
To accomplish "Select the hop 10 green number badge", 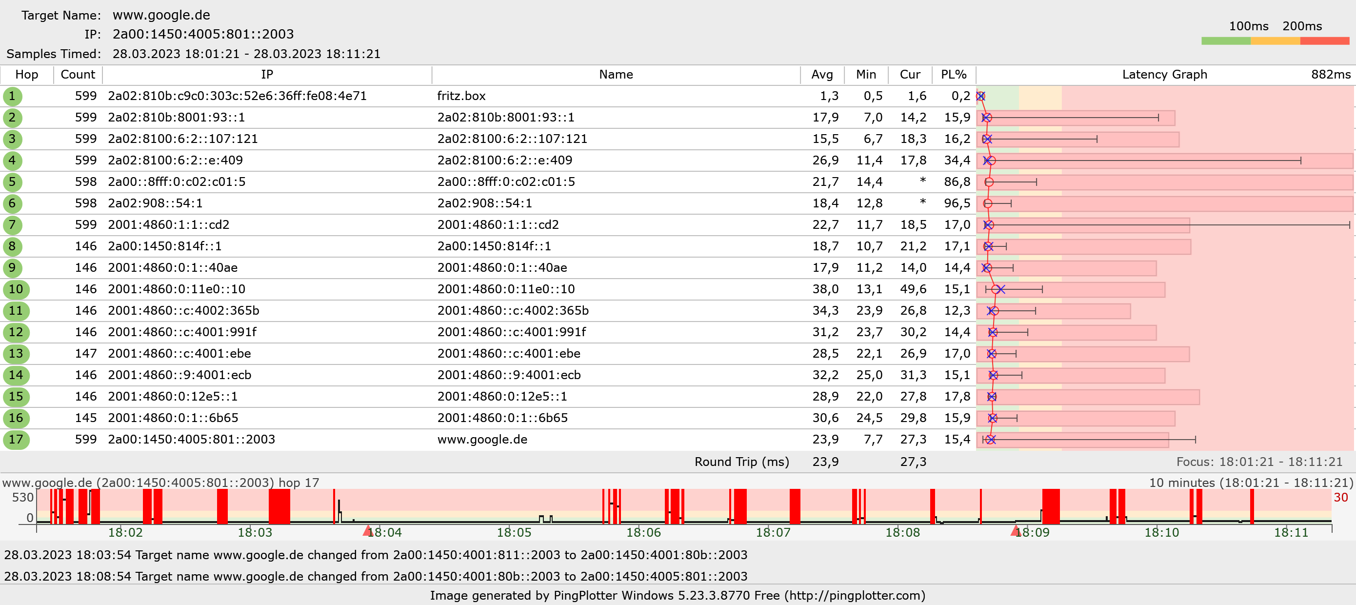I will tap(16, 290).
